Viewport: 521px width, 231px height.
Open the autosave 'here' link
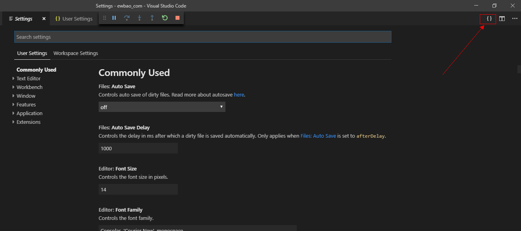(x=239, y=95)
